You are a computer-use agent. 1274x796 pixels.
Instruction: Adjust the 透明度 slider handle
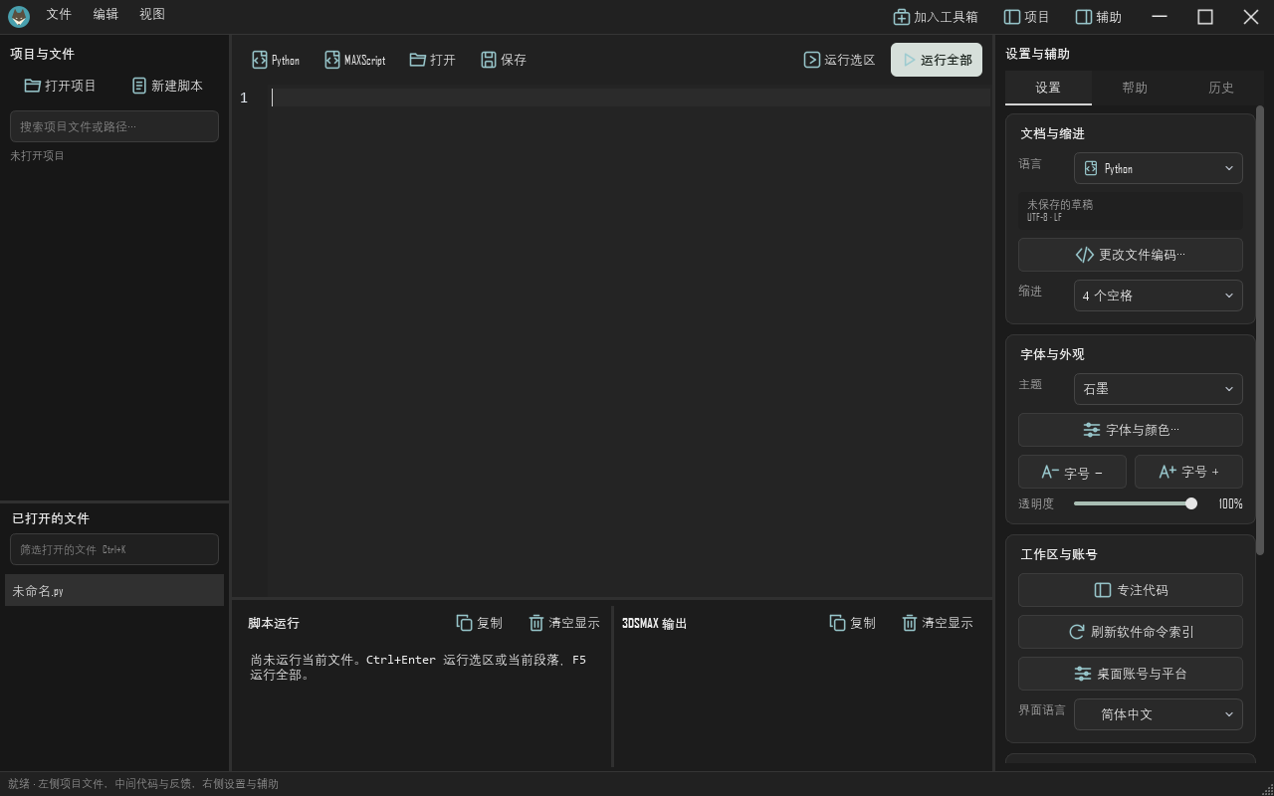[1191, 503]
